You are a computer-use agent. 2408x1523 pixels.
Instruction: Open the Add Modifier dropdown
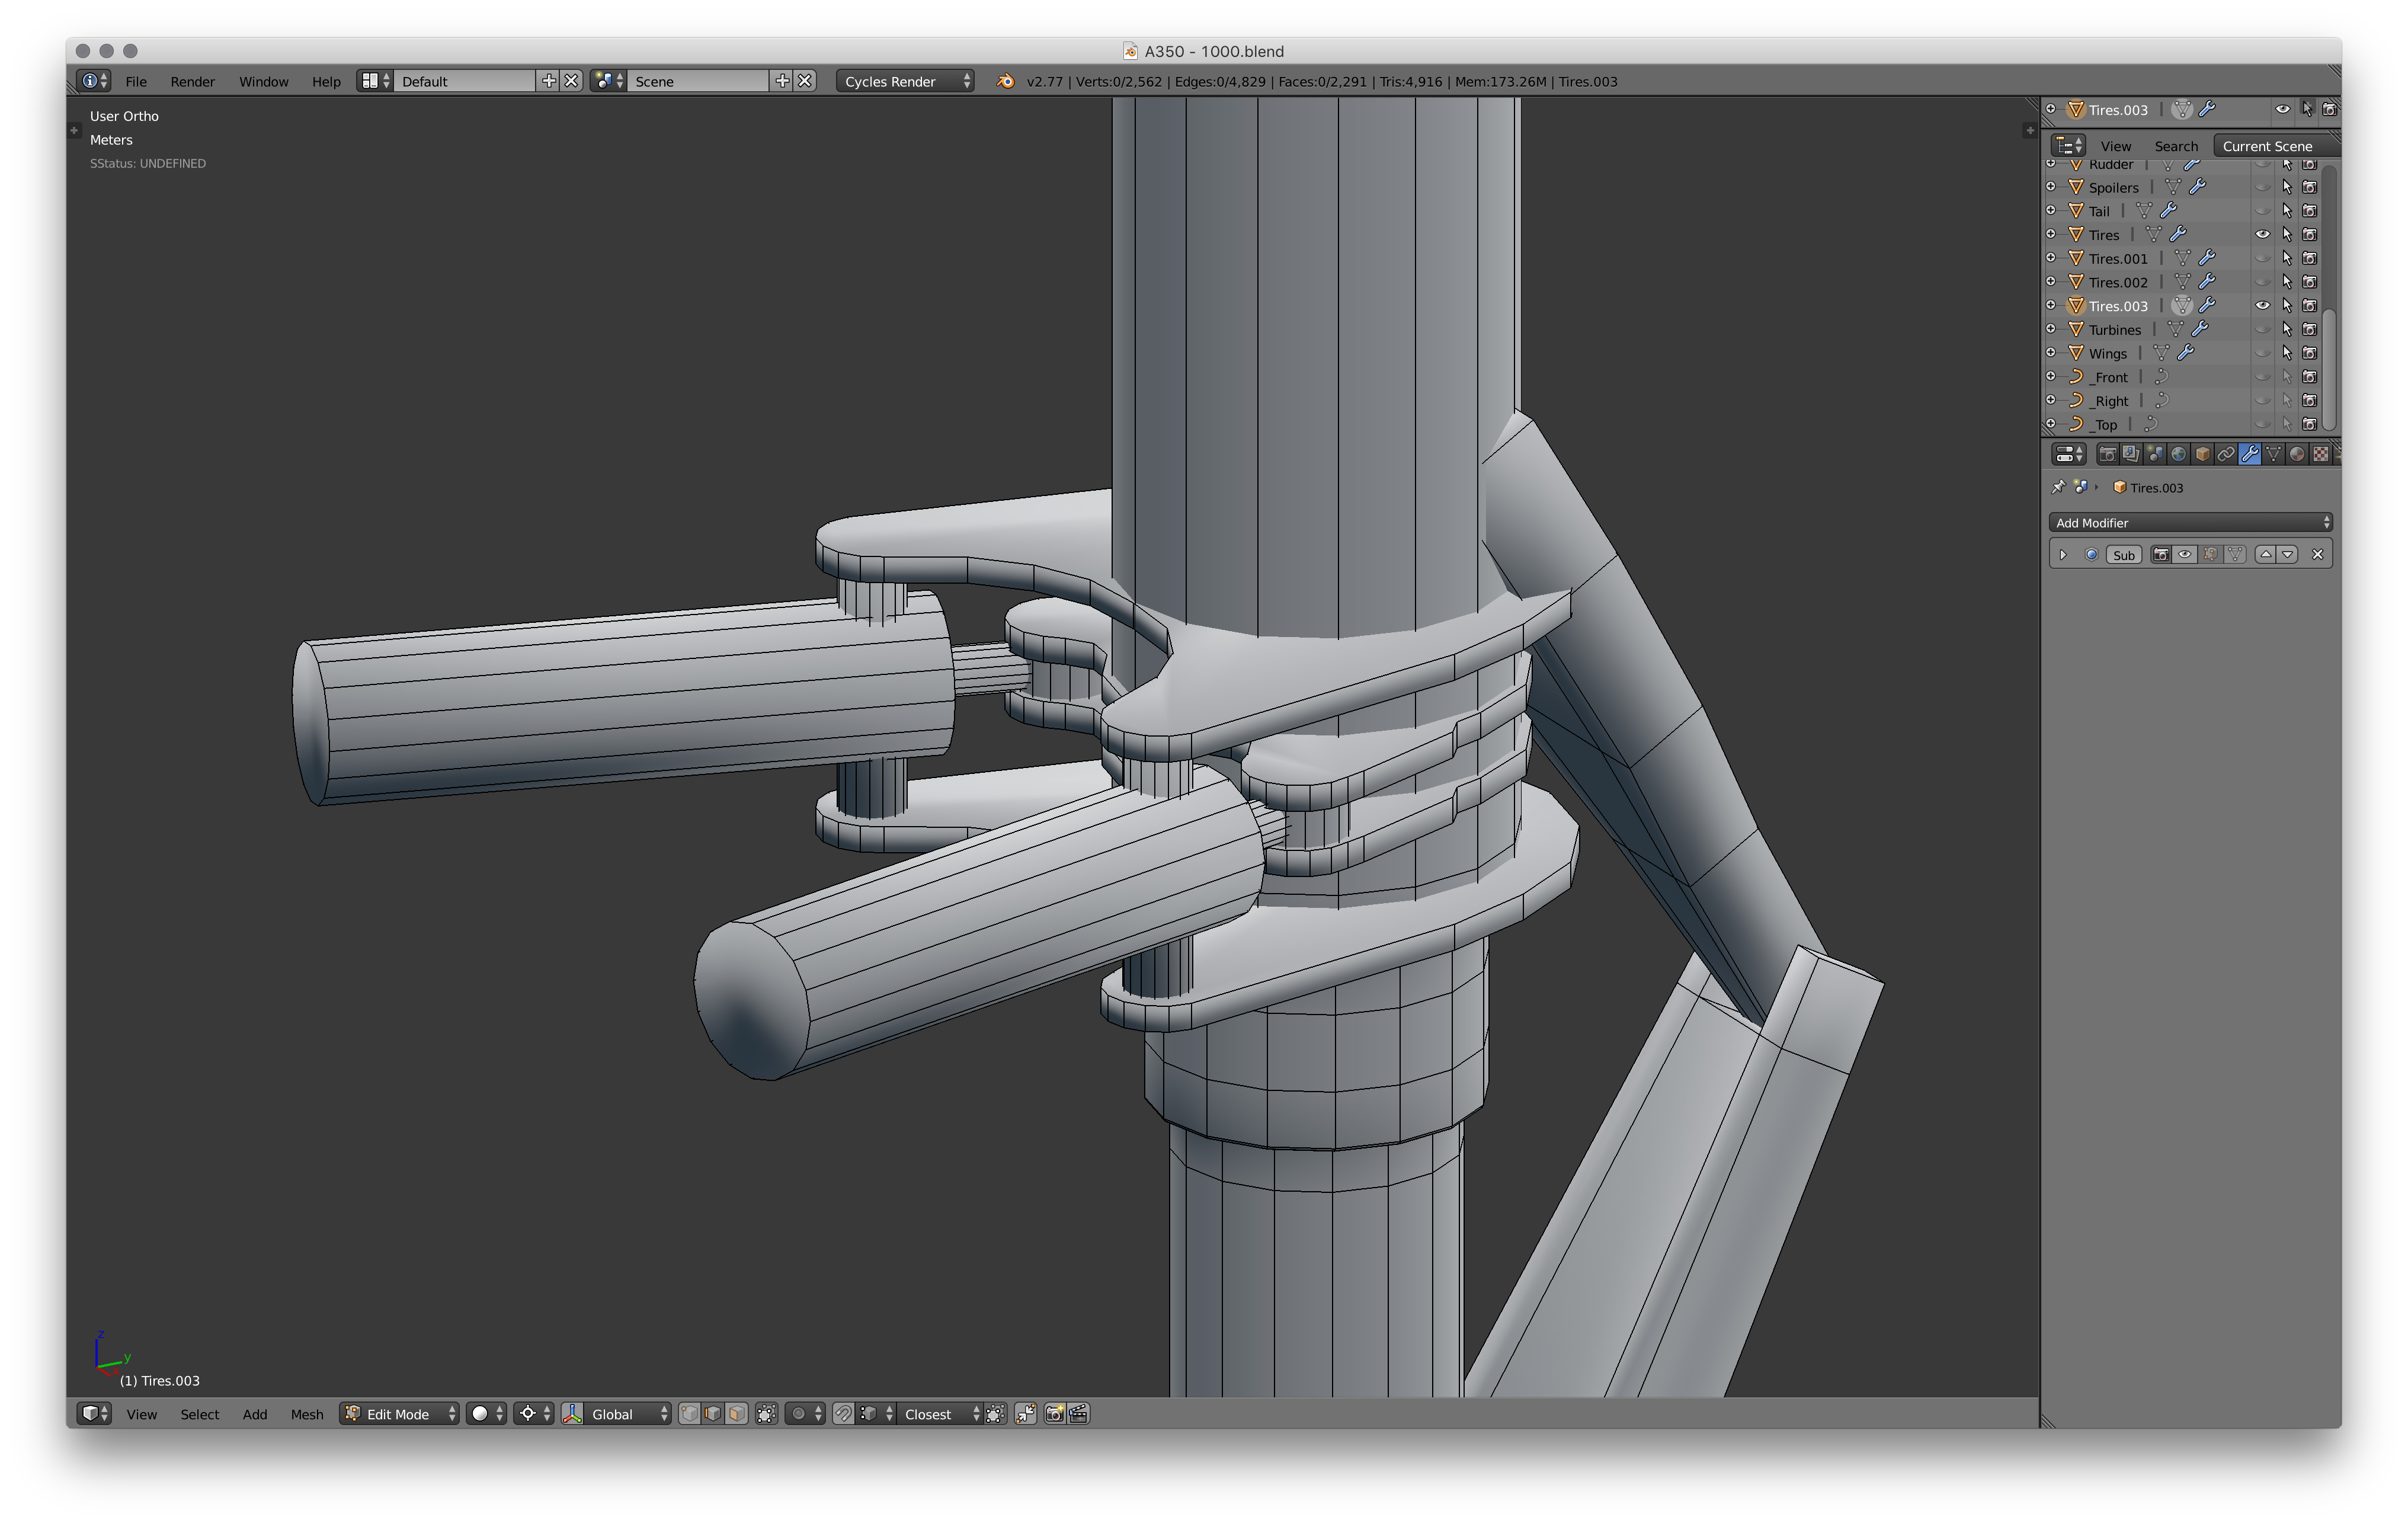(x=2190, y=522)
